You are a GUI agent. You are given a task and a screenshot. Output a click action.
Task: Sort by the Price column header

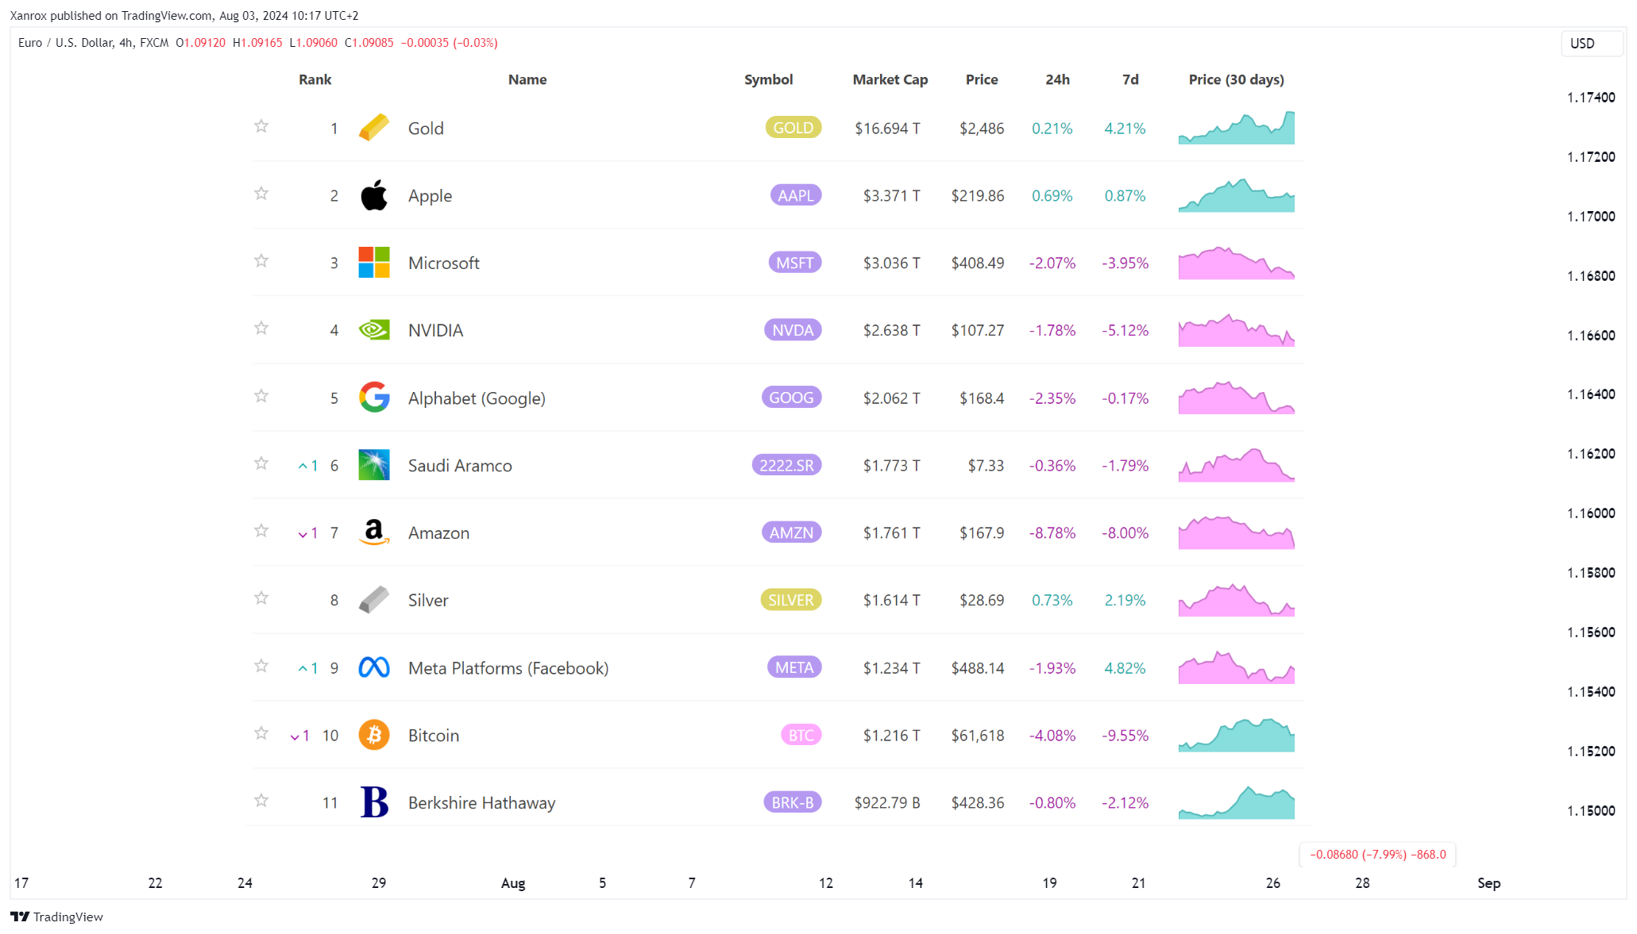[982, 79]
